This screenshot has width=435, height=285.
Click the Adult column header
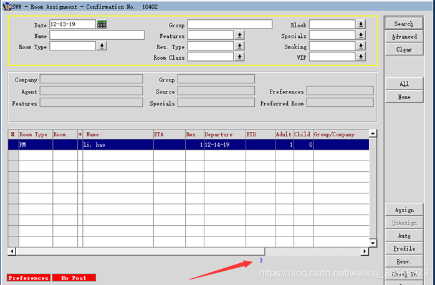tap(284, 134)
